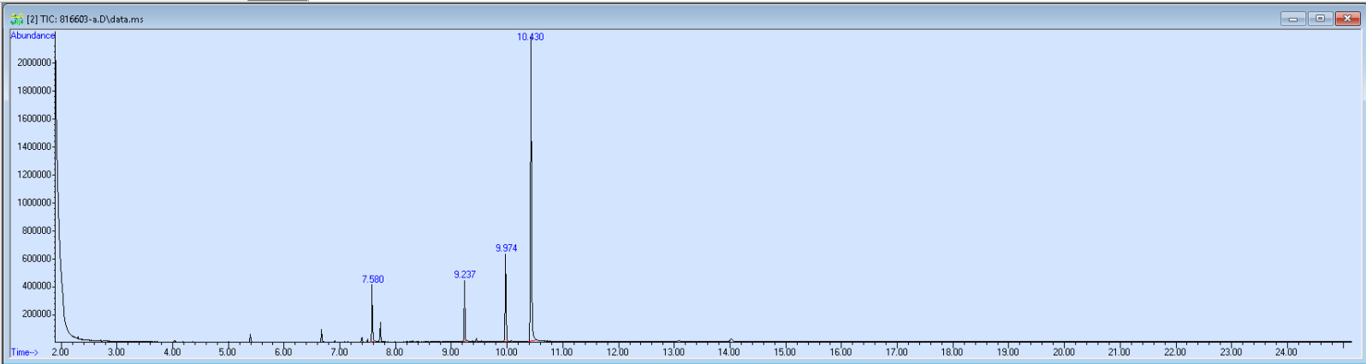The image size is (1366, 364).
Task: Click the 15.00 time axis tick
Action: pos(784,352)
